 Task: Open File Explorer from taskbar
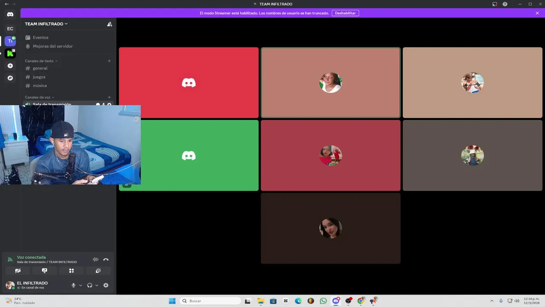click(261, 301)
